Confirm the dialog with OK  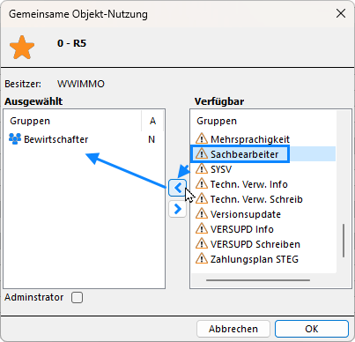pyautogui.click(x=312, y=329)
